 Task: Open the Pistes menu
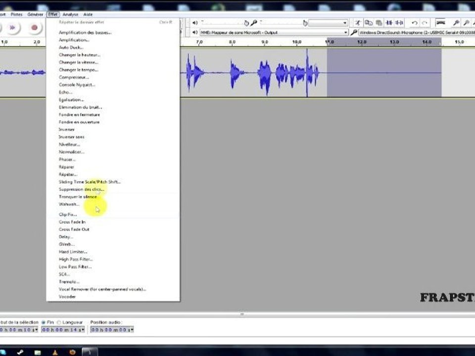tap(17, 14)
